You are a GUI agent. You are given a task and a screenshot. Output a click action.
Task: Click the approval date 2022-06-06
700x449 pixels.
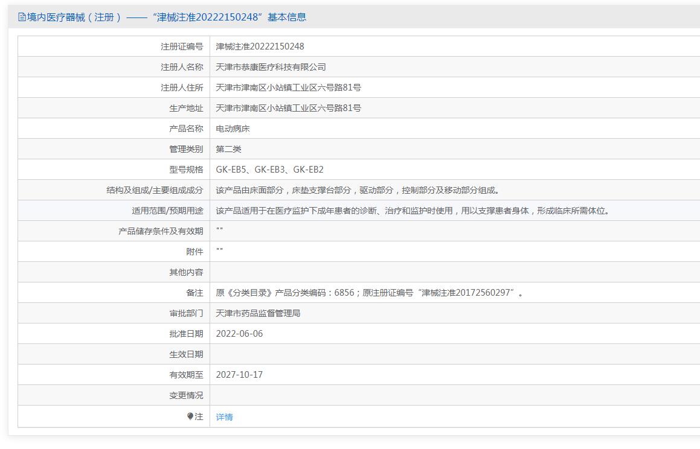(x=239, y=334)
